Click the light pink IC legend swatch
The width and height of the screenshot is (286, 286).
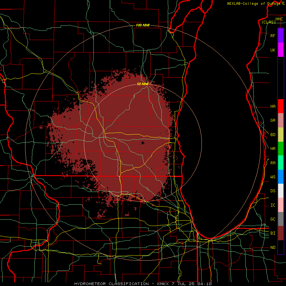pos(281,205)
